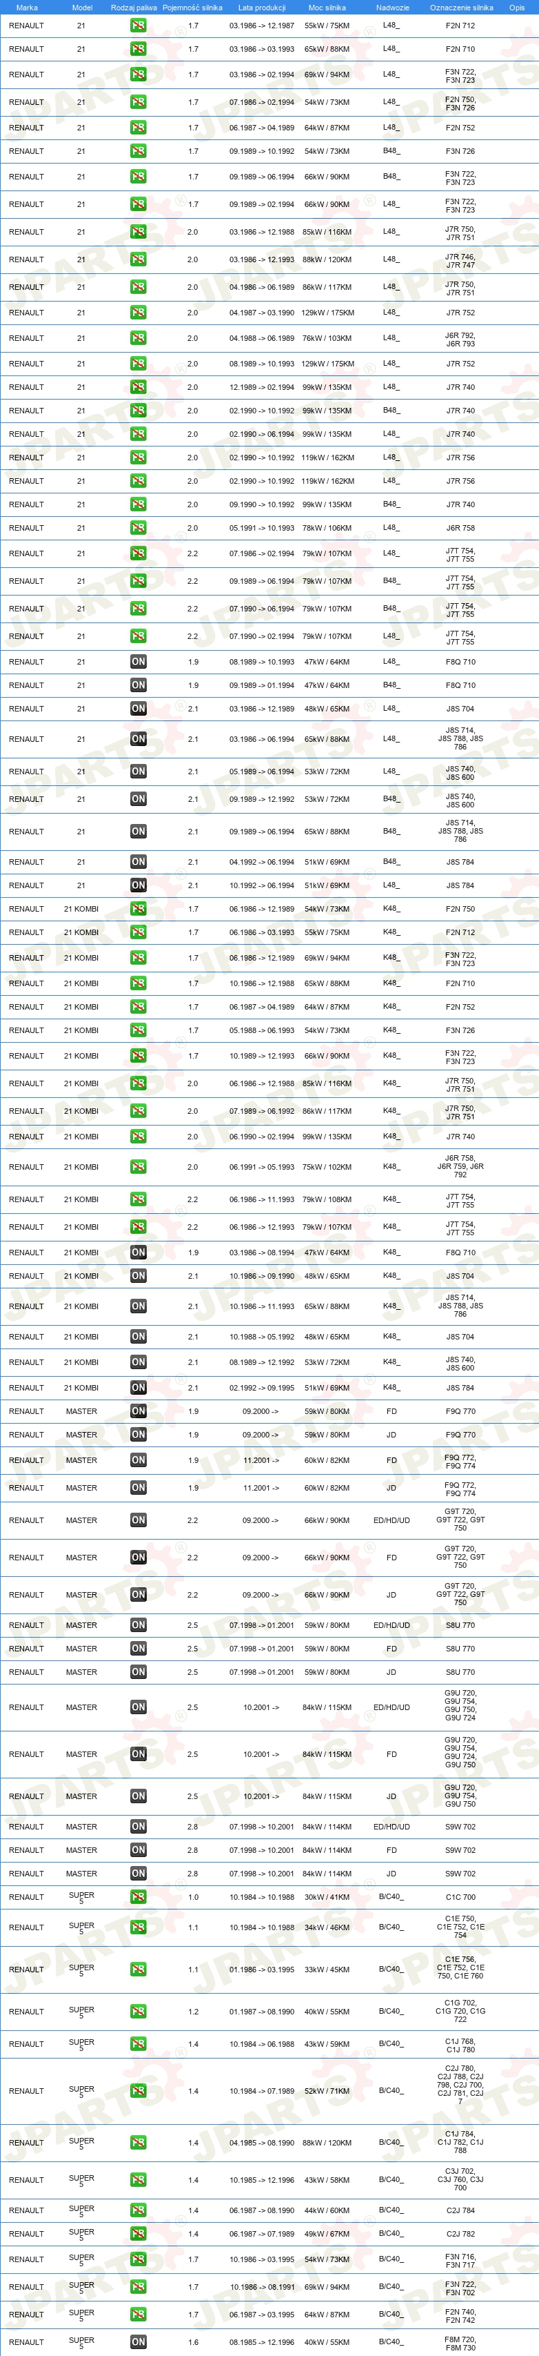
Task: Click the petrol icon in the J6R 792, J6R 793 row
Action: click(138, 338)
